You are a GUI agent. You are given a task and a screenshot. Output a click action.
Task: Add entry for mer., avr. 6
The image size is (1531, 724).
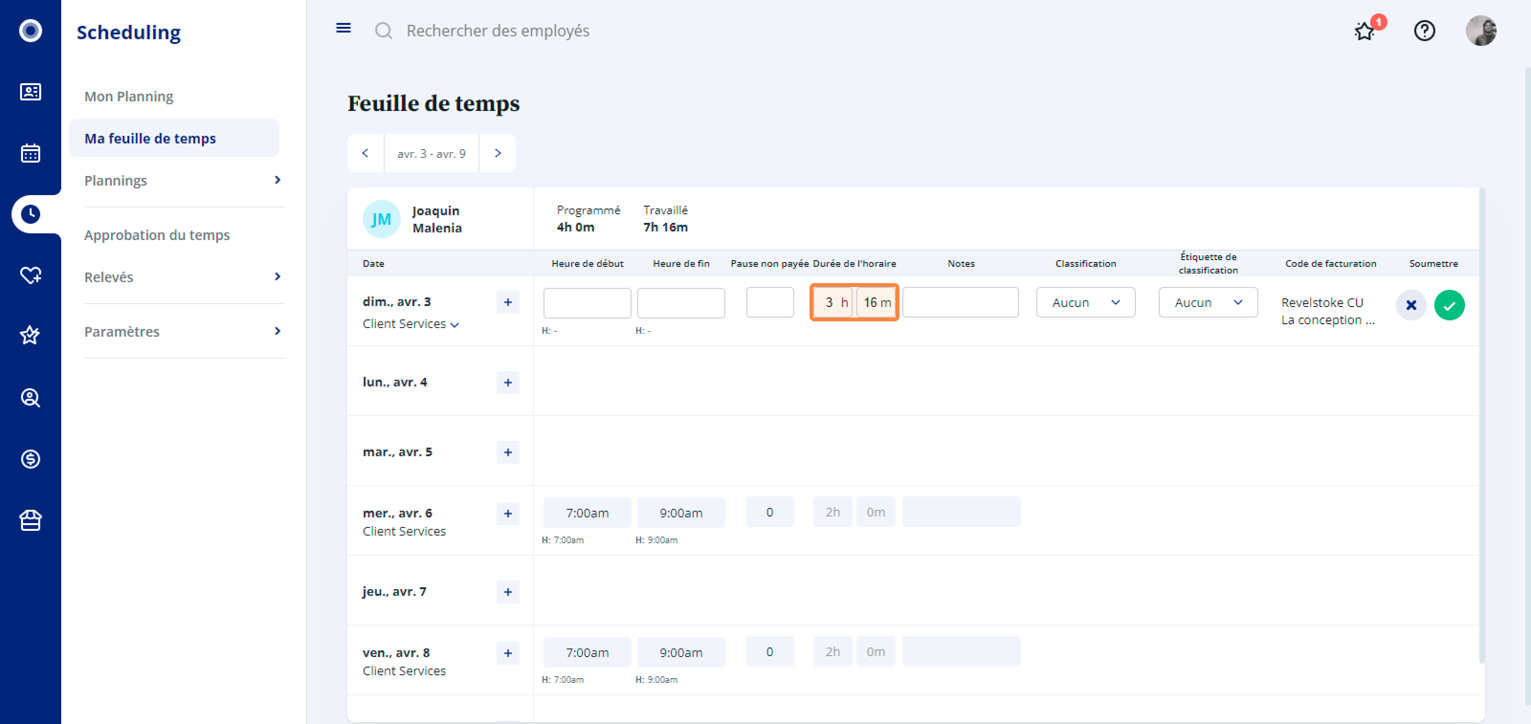pos(508,514)
